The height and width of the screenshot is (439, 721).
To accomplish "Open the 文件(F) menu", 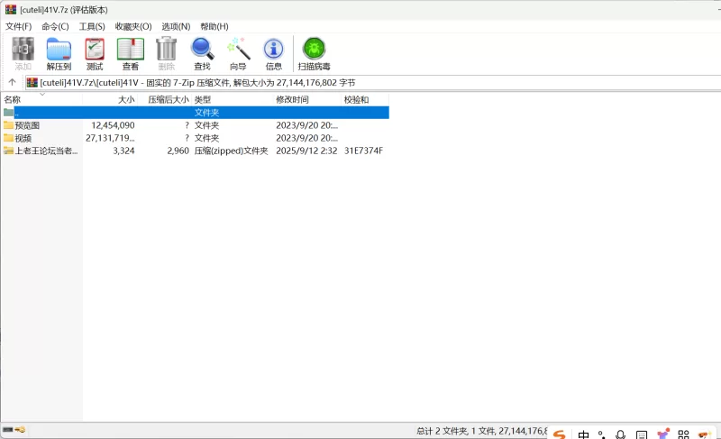I will point(18,27).
